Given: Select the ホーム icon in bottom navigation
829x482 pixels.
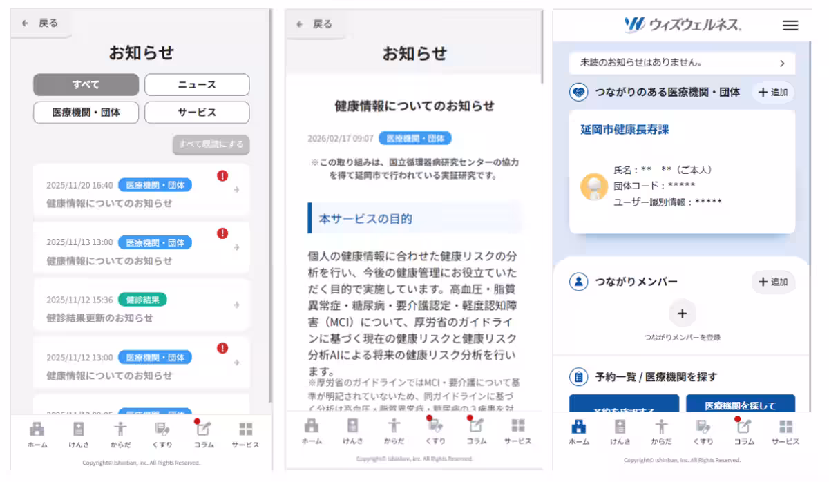Looking at the screenshot, I should 37,432.
